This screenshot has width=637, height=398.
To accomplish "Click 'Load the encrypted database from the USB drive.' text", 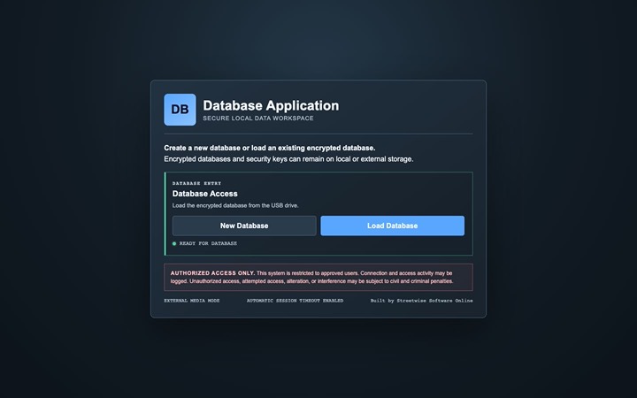I will (x=235, y=205).
